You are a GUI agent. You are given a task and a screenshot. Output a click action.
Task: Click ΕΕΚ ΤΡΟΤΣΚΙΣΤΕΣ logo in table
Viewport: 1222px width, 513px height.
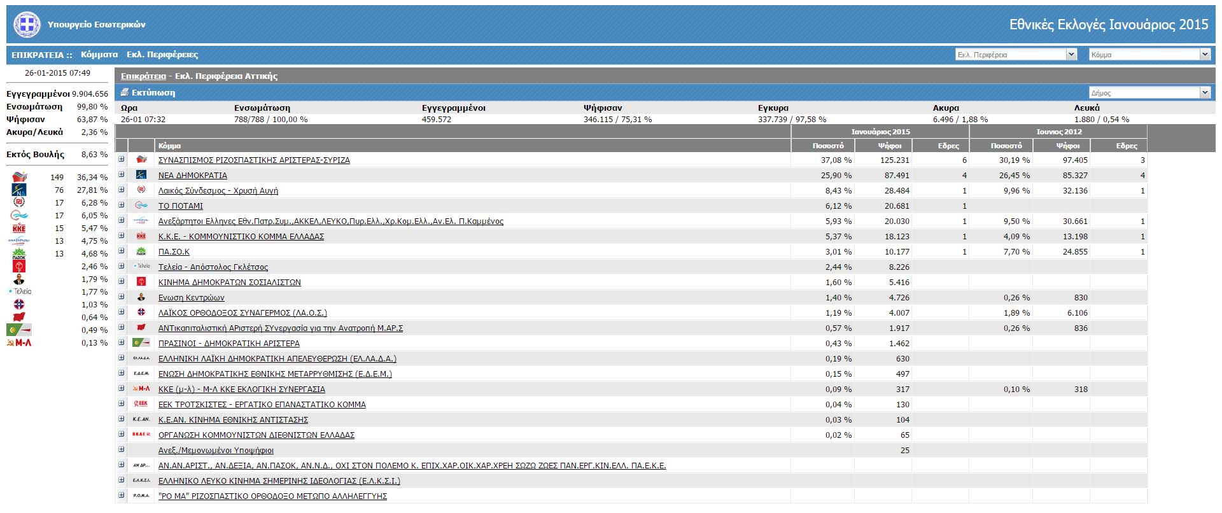click(141, 404)
